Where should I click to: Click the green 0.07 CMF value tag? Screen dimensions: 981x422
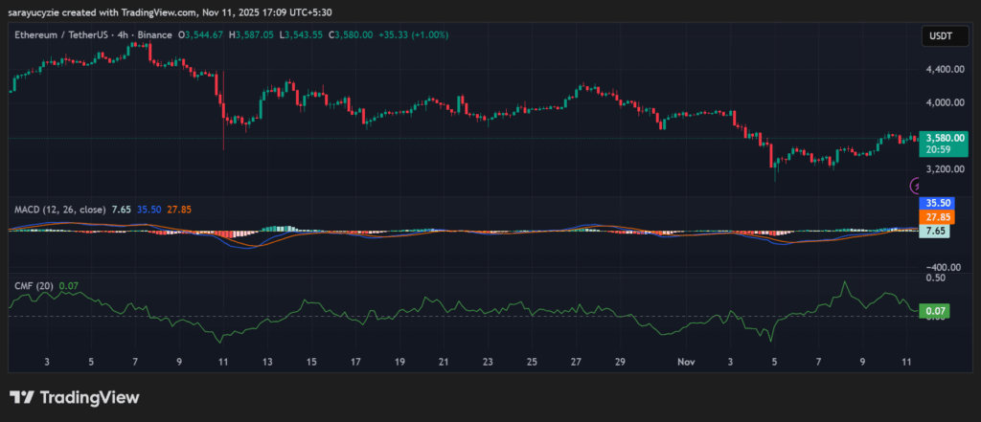934,311
